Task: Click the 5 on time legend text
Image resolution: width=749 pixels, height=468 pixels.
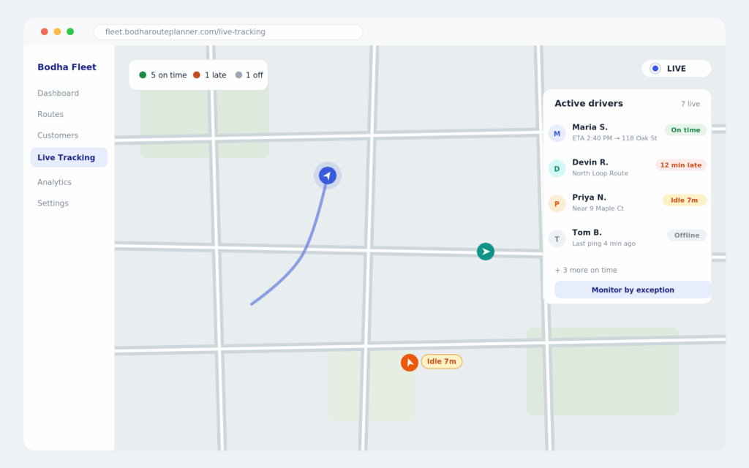Action: 169,75
